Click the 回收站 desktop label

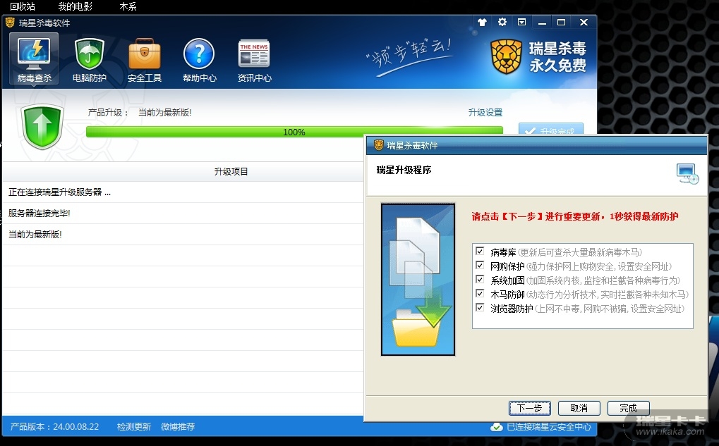tap(23, 6)
